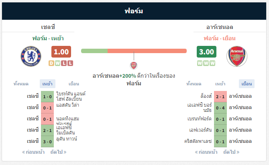Select Chelsea's ทั้งหมด filter tab
The height and width of the screenshot is (165, 269).
tap(21, 84)
